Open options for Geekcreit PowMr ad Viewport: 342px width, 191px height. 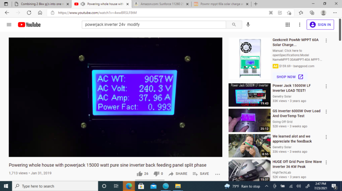point(326,41)
